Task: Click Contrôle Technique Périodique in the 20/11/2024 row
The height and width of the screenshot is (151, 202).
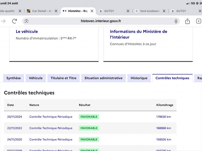Action: [51, 117]
